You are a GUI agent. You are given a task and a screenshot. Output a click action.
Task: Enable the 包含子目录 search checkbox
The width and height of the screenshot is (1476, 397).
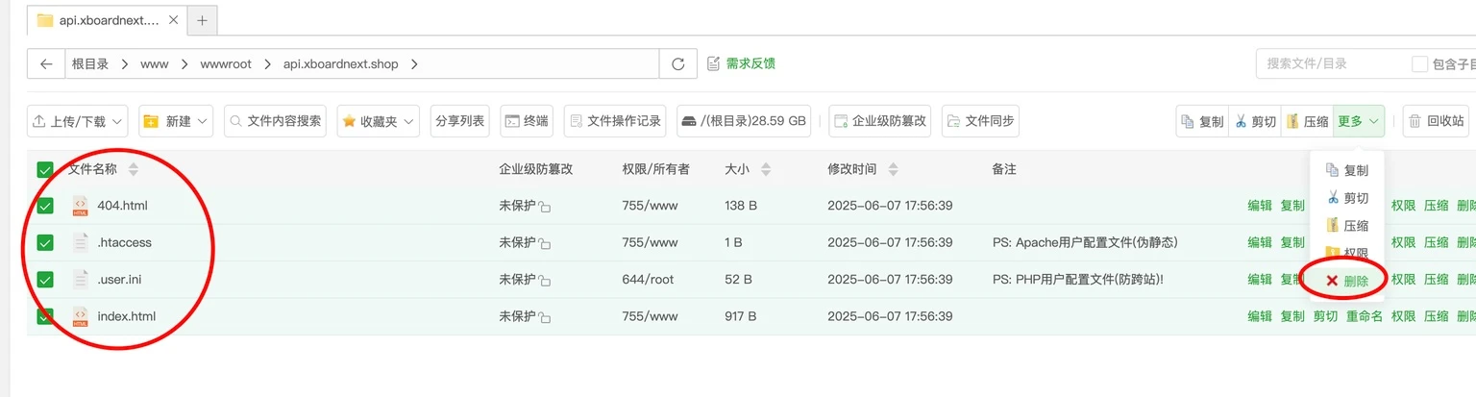coord(1419,63)
